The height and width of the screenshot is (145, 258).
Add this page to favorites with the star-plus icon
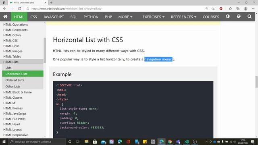click(213, 8)
